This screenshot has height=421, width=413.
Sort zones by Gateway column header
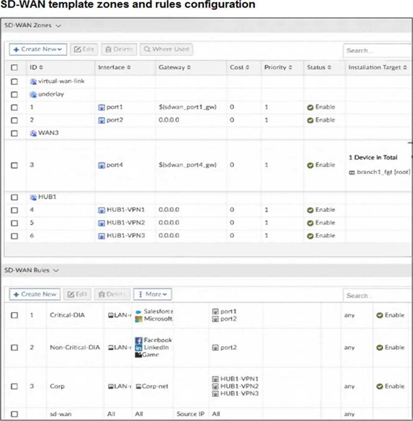(x=174, y=67)
